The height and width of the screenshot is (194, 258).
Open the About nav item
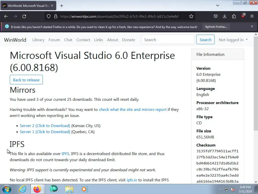point(112,40)
